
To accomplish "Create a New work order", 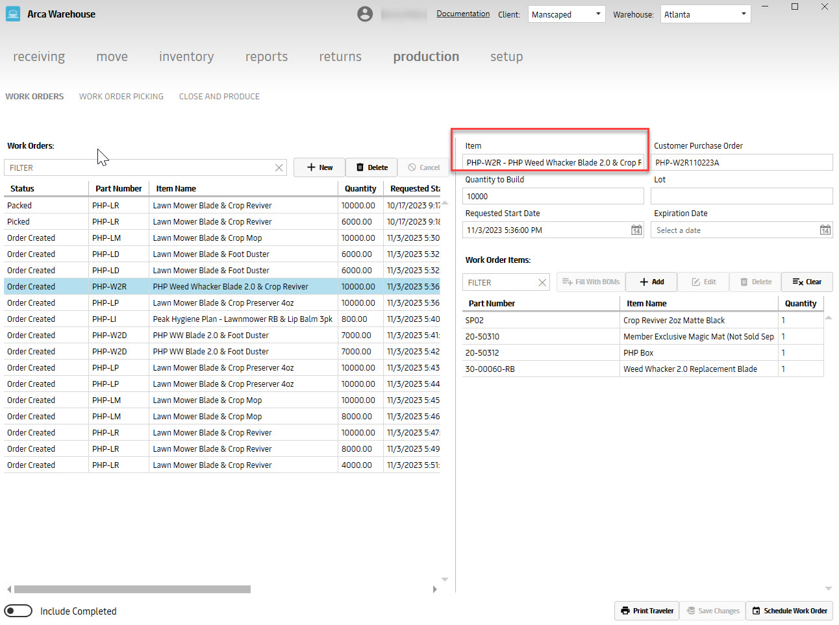I will [319, 167].
